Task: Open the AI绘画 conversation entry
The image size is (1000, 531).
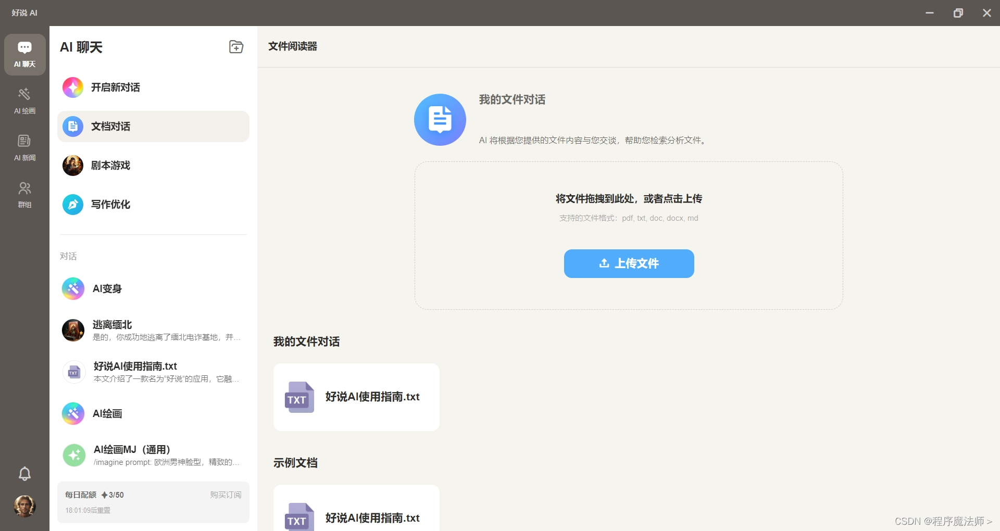Action: [x=153, y=414]
